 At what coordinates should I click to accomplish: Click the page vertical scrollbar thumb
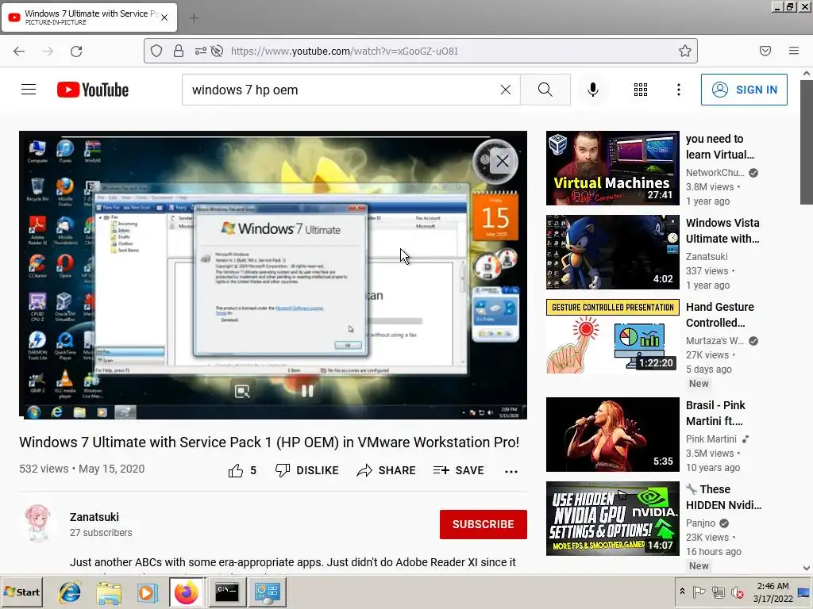[807, 143]
